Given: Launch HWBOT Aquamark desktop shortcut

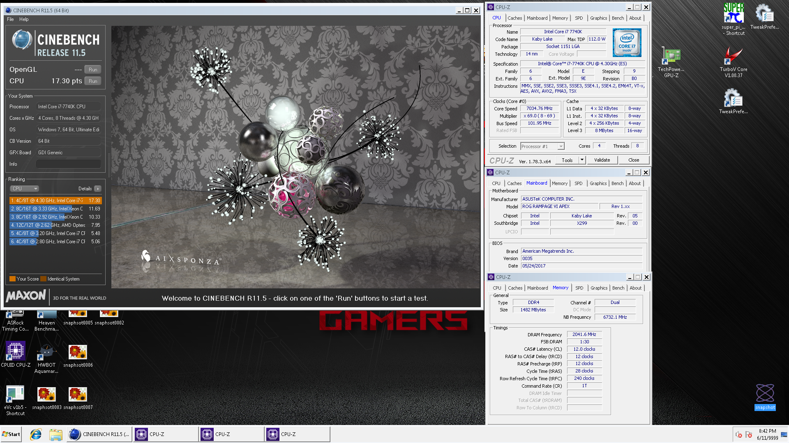Looking at the screenshot, I should [x=46, y=359].
